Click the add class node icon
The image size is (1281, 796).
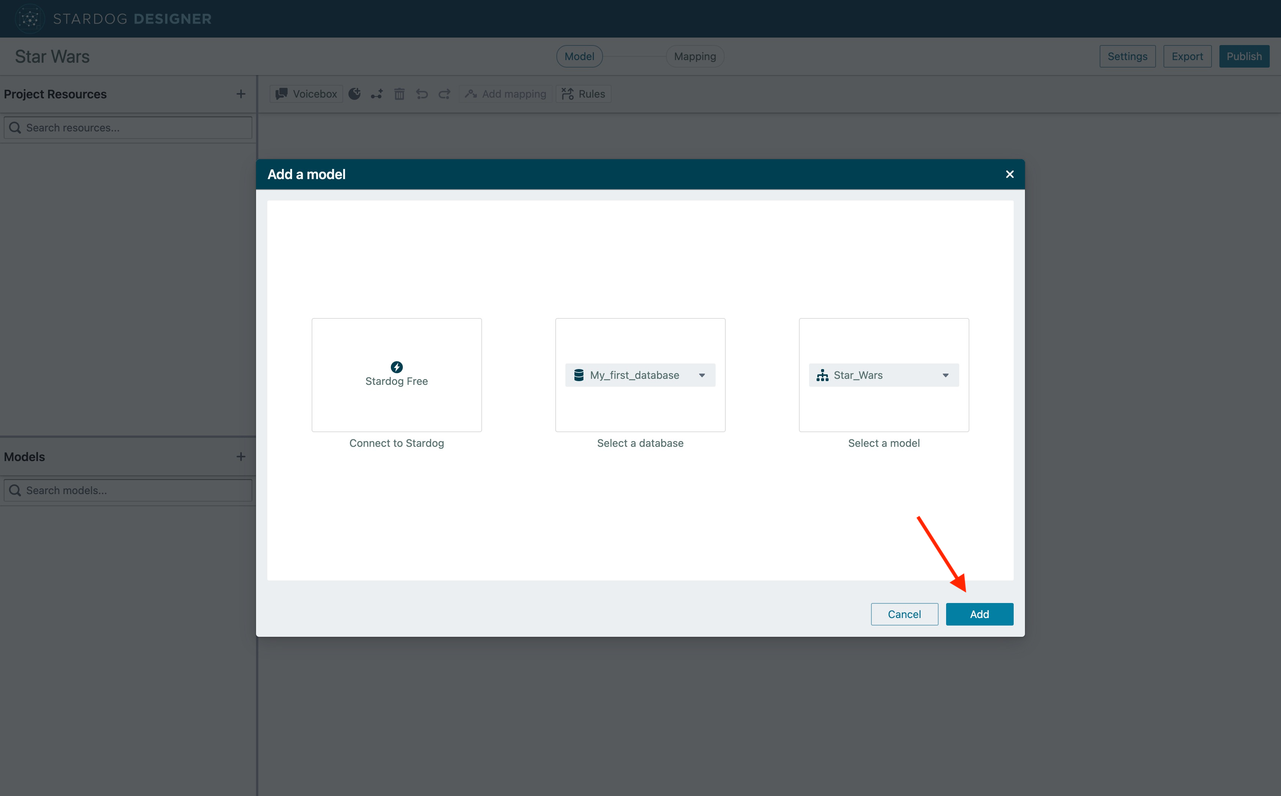pyautogui.click(x=355, y=94)
